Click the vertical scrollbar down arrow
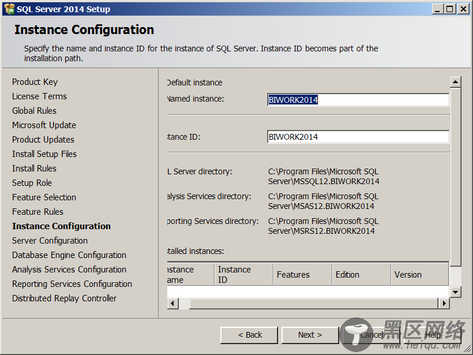473x355 pixels. [455, 292]
